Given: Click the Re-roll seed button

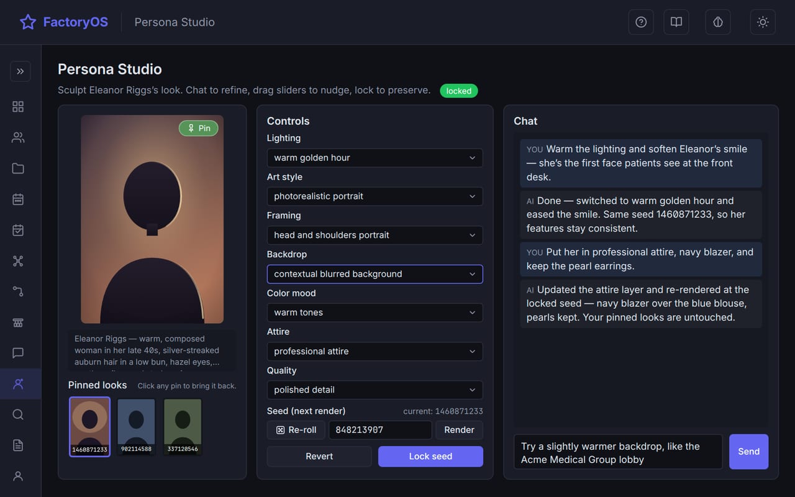Looking at the screenshot, I should (x=296, y=430).
